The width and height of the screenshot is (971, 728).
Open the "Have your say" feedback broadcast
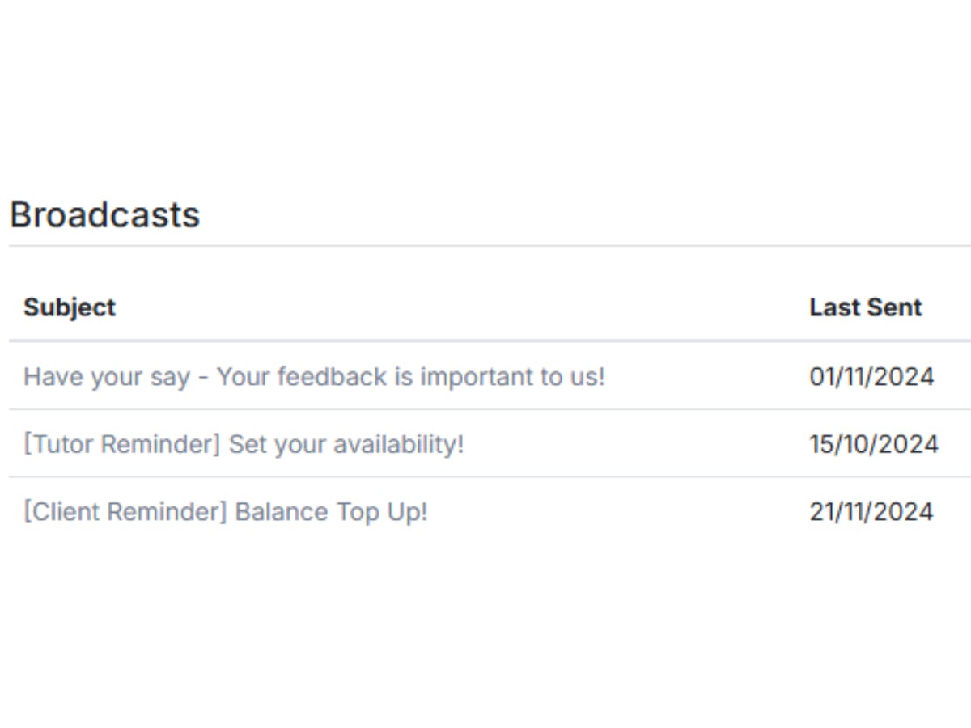pyautogui.click(x=314, y=377)
